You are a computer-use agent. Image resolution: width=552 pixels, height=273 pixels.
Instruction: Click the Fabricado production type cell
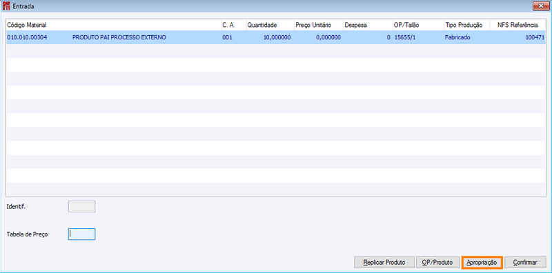[457, 37]
